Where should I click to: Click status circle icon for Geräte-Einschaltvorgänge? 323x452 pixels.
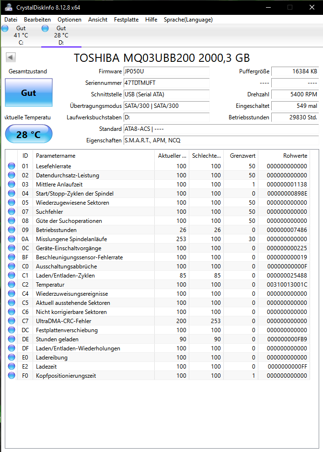[x=12, y=248]
